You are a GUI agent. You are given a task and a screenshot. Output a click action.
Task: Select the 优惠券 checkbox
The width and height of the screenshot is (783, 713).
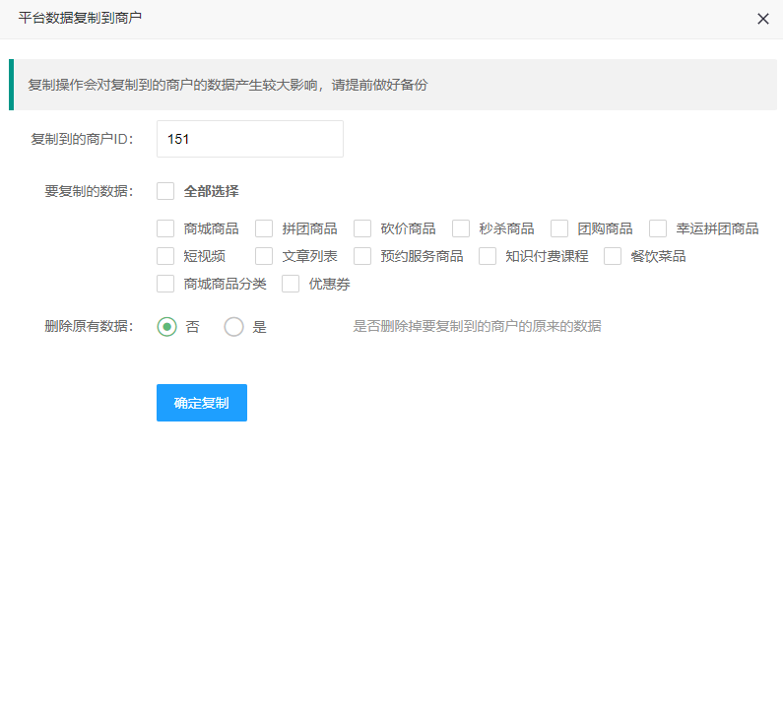[291, 284]
